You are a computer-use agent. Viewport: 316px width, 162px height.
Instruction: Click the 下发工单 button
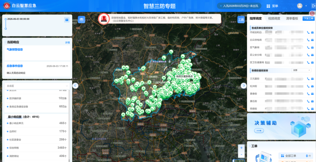coord(308,18)
